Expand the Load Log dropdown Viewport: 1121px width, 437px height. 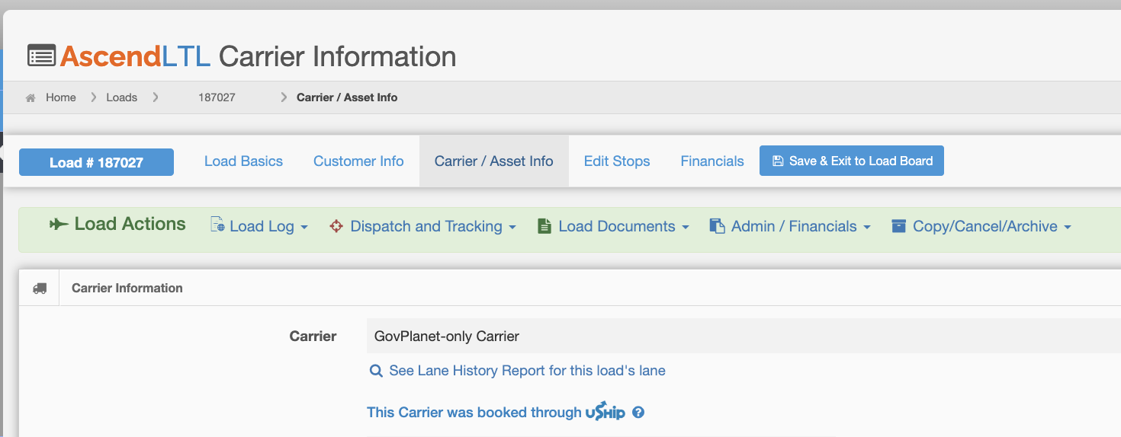259,226
